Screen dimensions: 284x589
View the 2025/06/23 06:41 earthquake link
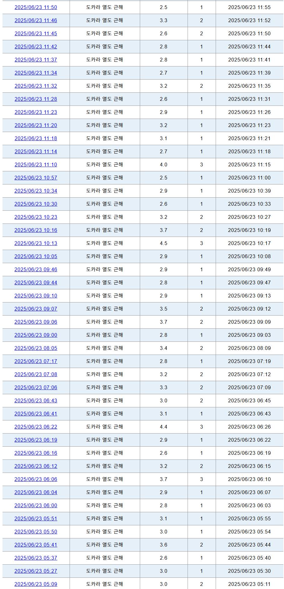coord(36,414)
